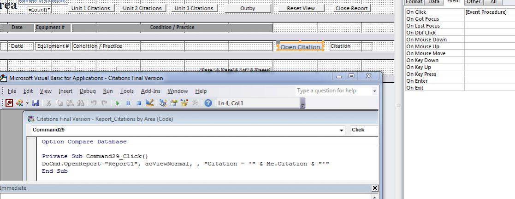This screenshot has width=515, height=199.
Task: Open the Tools menu
Action: [x=127, y=91]
